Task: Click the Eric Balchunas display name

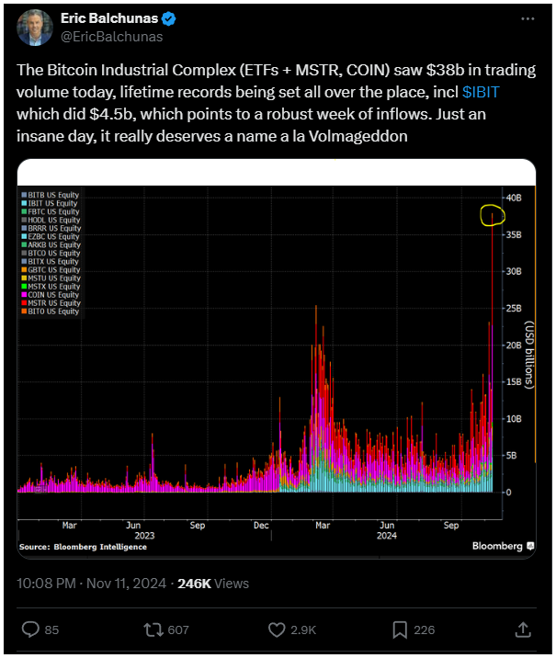Action: pyautogui.click(x=109, y=18)
